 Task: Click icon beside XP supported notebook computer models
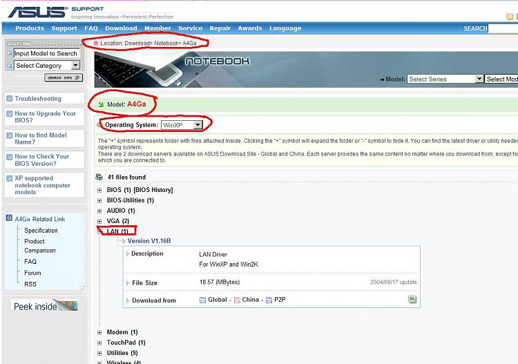(10, 178)
